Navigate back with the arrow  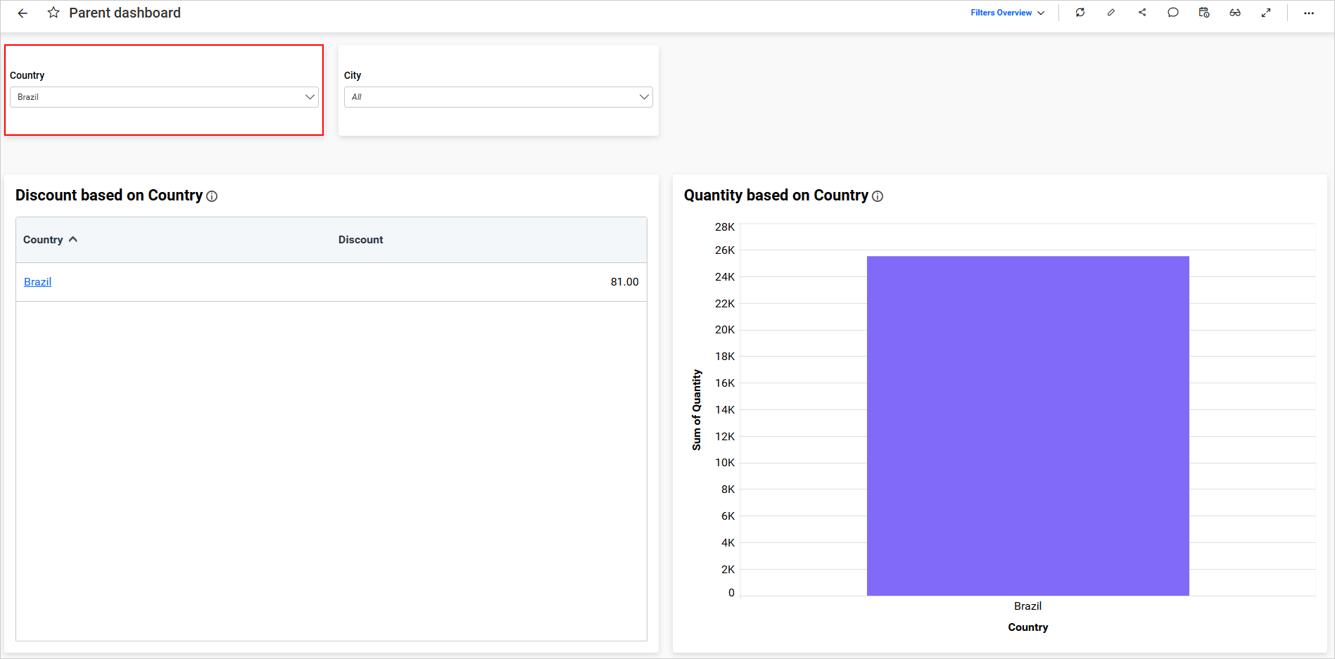22,13
